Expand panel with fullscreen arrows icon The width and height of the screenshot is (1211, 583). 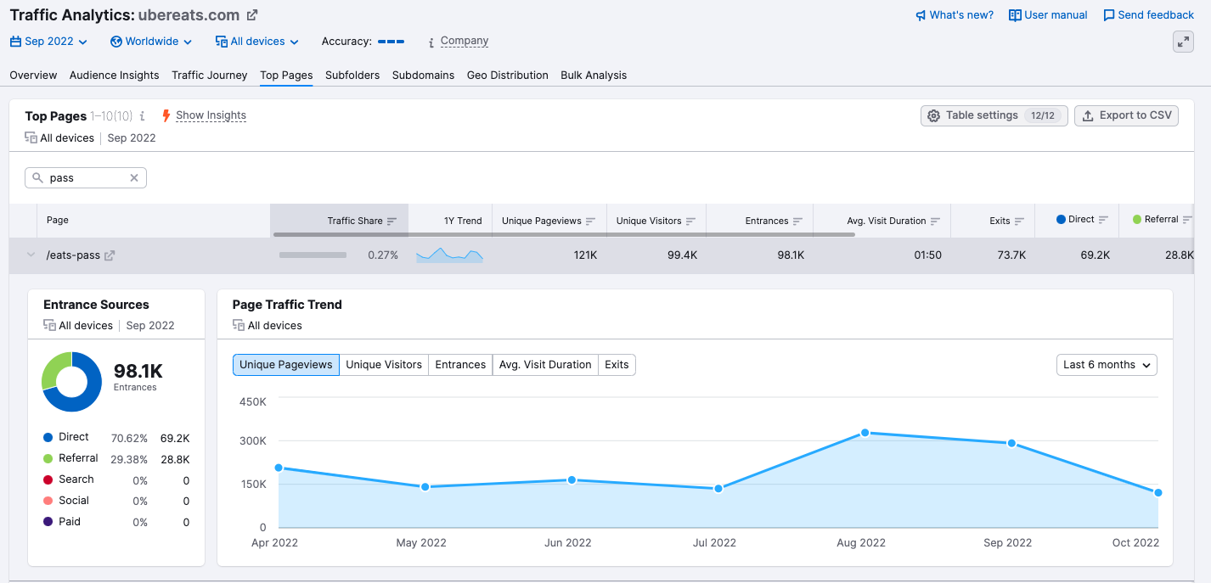tap(1183, 42)
